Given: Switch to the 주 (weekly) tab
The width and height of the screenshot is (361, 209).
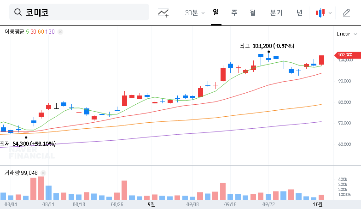Looking at the screenshot, I should click(x=234, y=12).
